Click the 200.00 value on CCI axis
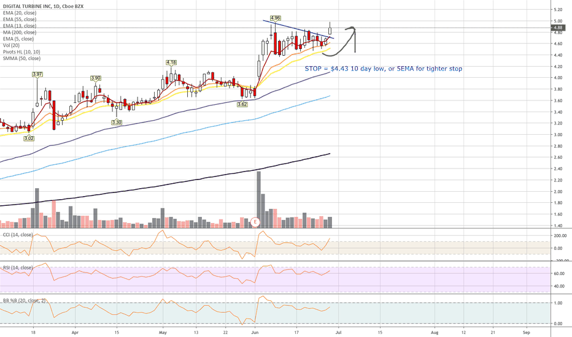Viewport: 572px width, 337px height. coord(560,236)
